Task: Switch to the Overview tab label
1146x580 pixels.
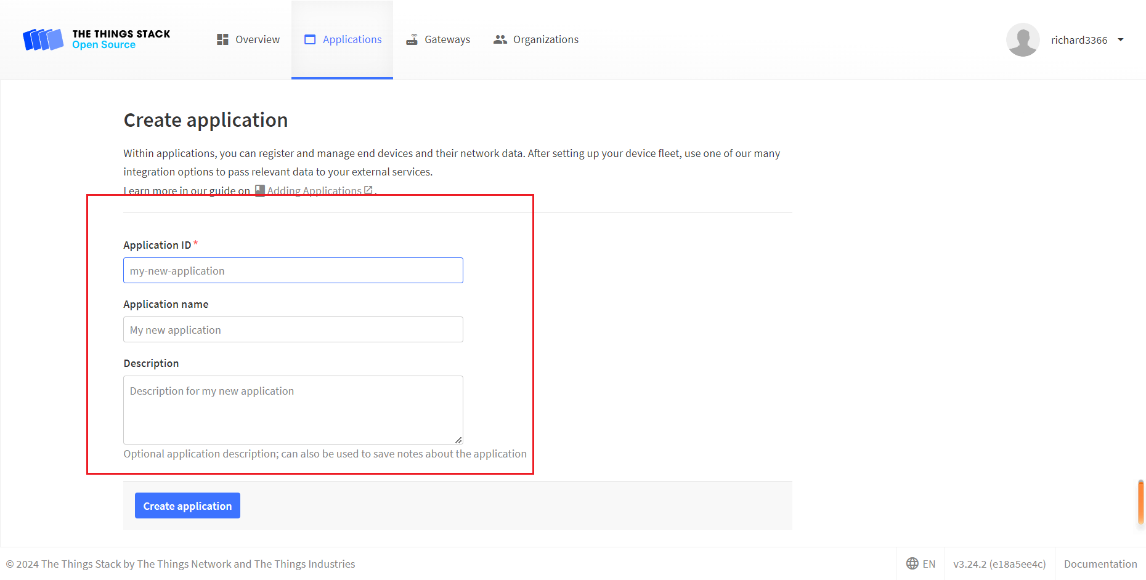Action: point(258,39)
